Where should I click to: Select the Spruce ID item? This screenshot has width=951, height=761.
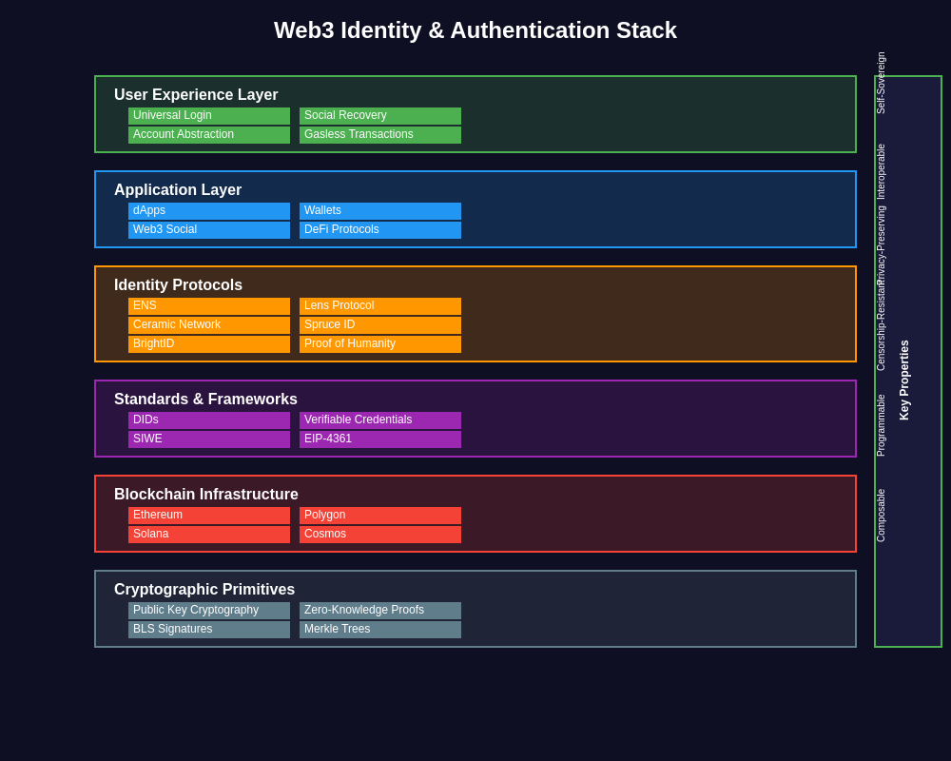coord(380,325)
